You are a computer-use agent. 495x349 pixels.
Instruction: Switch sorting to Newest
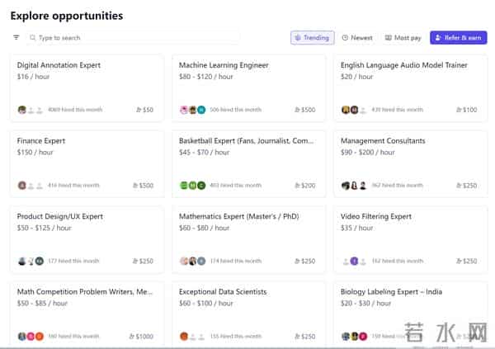point(357,38)
